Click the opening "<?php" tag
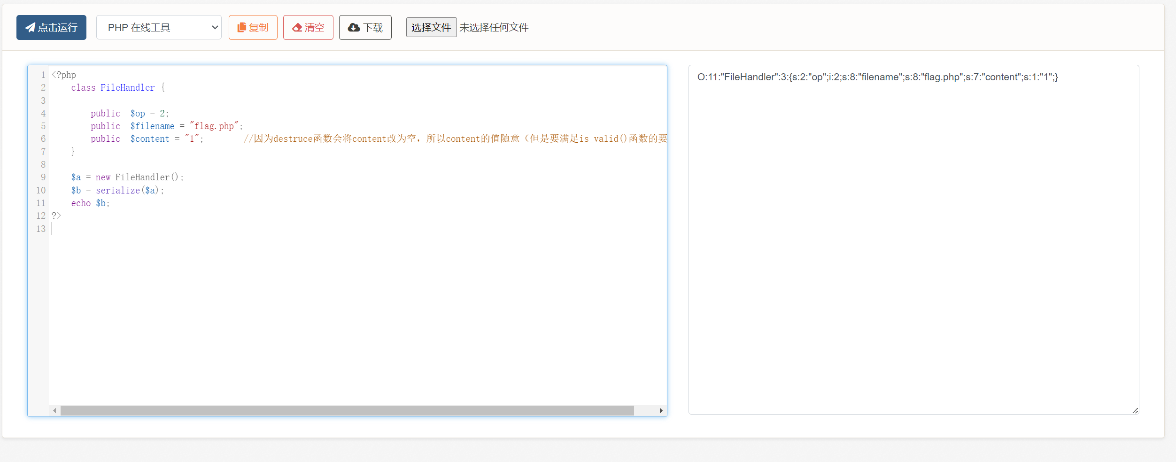 (64, 75)
